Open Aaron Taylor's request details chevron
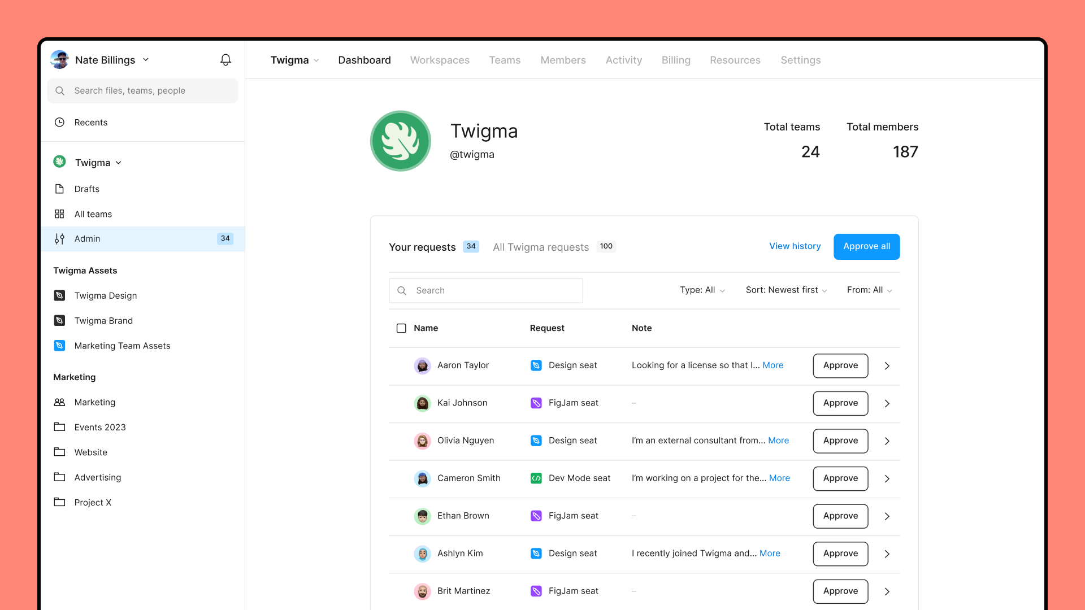 [x=887, y=366]
